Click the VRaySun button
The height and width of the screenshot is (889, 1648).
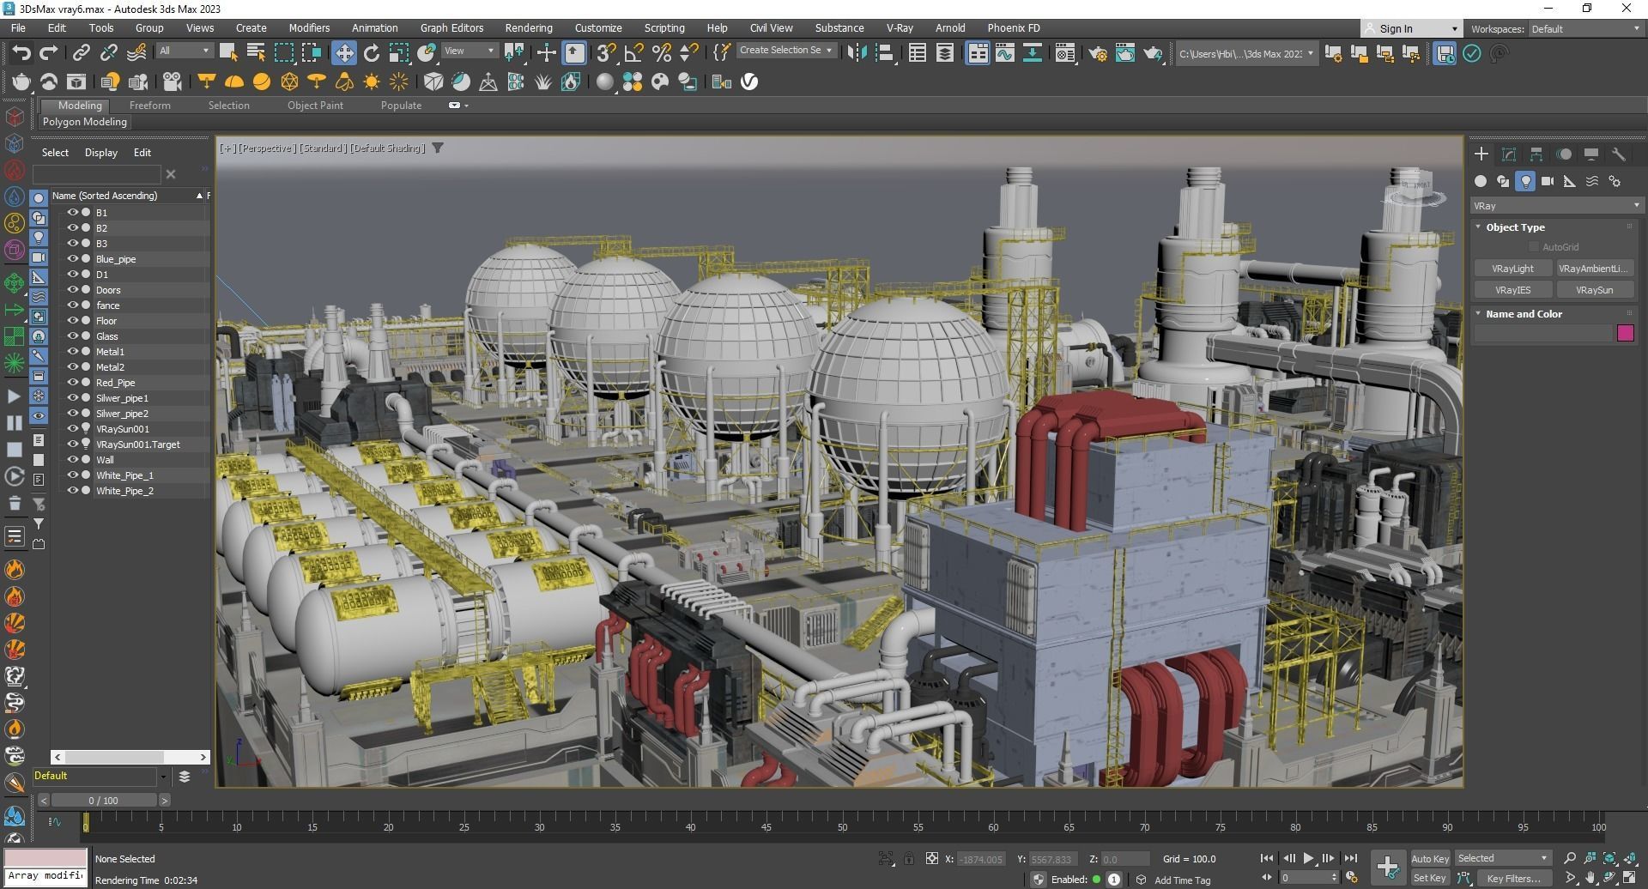tap(1594, 290)
